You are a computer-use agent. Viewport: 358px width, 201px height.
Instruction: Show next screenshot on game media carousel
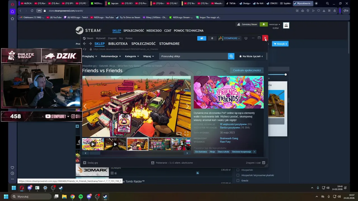pyautogui.click(x=187, y=106)
